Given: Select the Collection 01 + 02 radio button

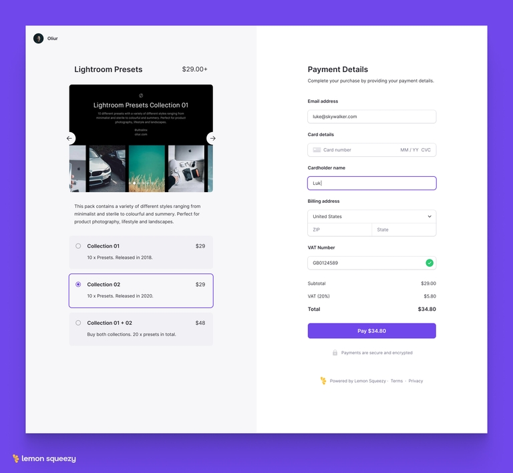Looking at the screenshot, I should [x=78, y=323].
